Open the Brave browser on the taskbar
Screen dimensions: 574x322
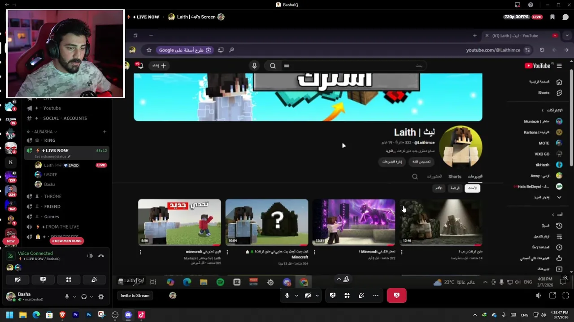pyautogui.click(x=62, y=315)
